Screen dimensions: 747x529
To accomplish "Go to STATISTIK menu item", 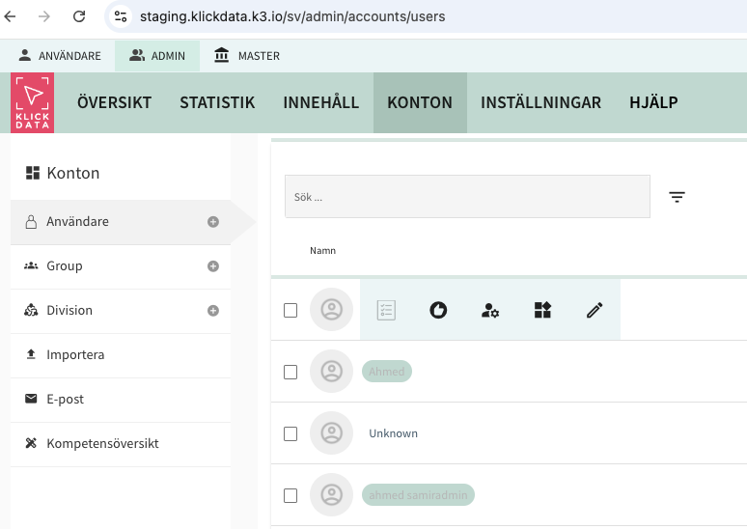I will click(x=217, y=102).
